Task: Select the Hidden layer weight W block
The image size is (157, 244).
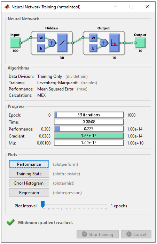Action: [41, 38]
